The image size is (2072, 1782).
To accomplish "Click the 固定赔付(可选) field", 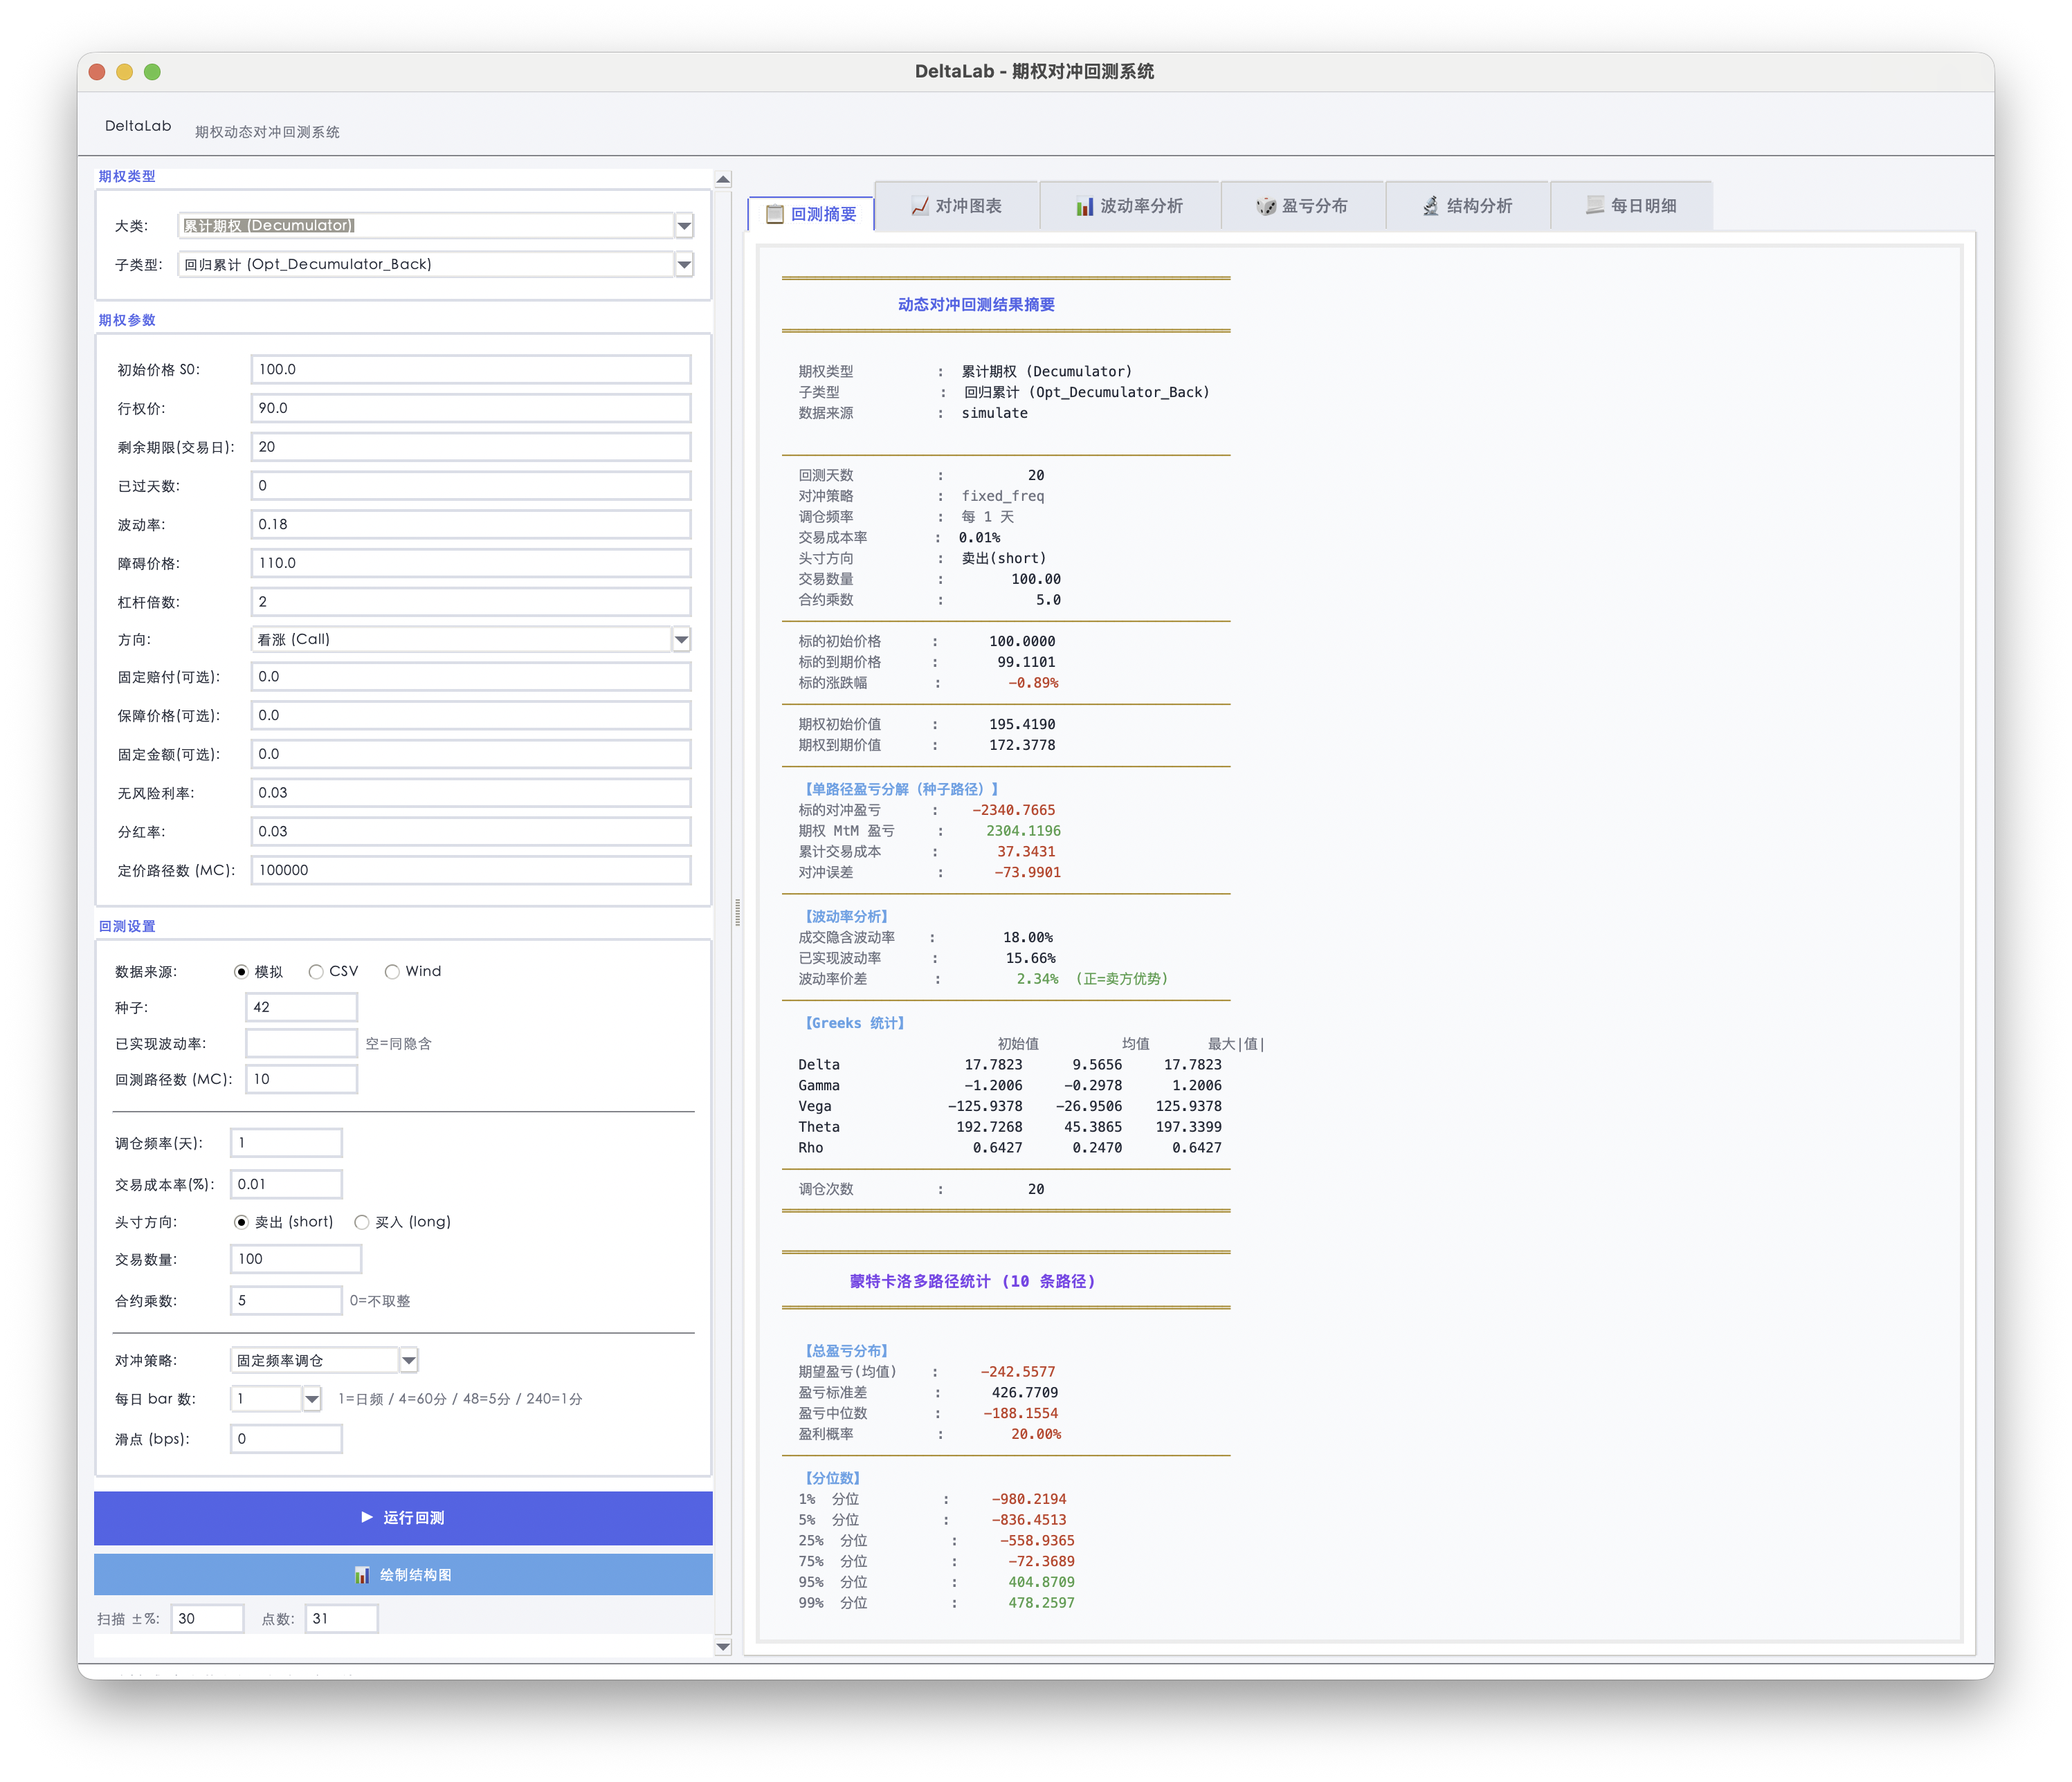I will coord(471,677).
